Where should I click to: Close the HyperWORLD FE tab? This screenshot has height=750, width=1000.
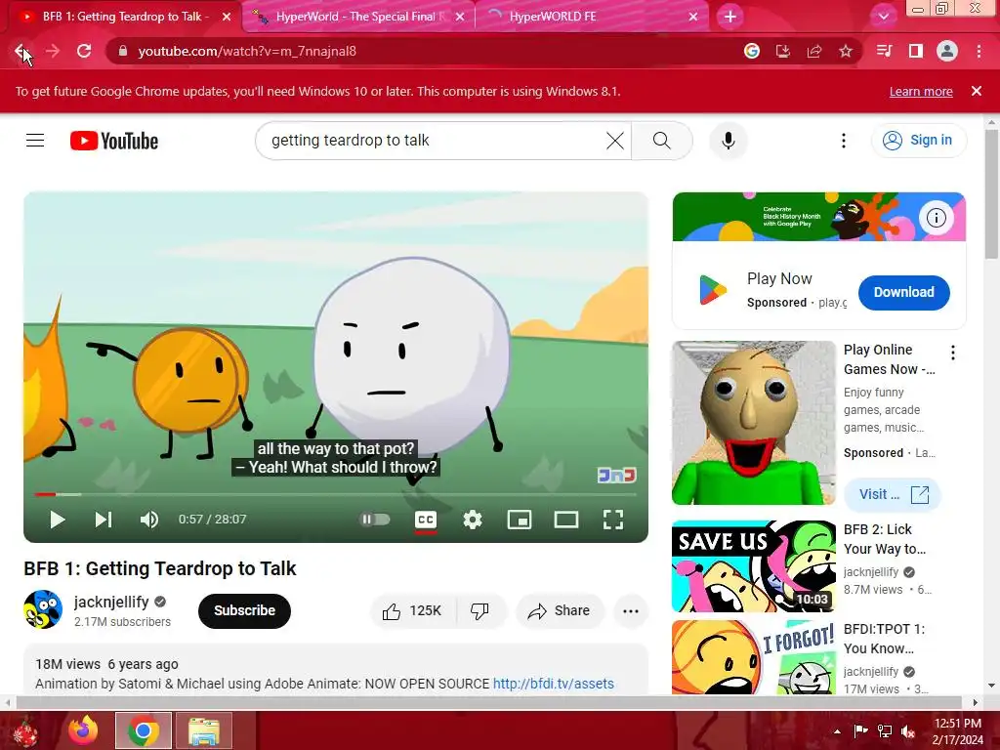coord(693,17)
